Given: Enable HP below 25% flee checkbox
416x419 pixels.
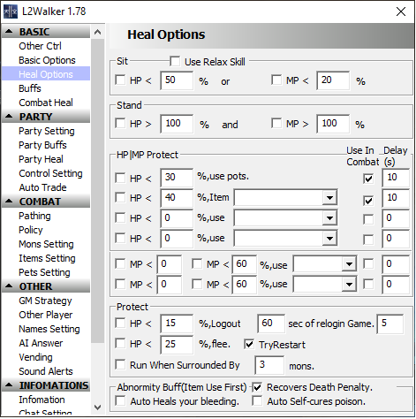Looking at the screenshot, I should point(120,343).
